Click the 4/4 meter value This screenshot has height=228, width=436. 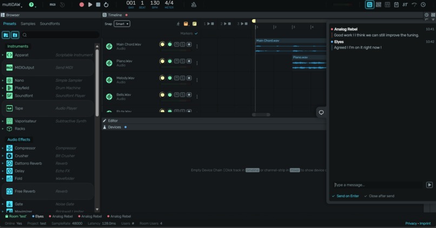point(169,3)
